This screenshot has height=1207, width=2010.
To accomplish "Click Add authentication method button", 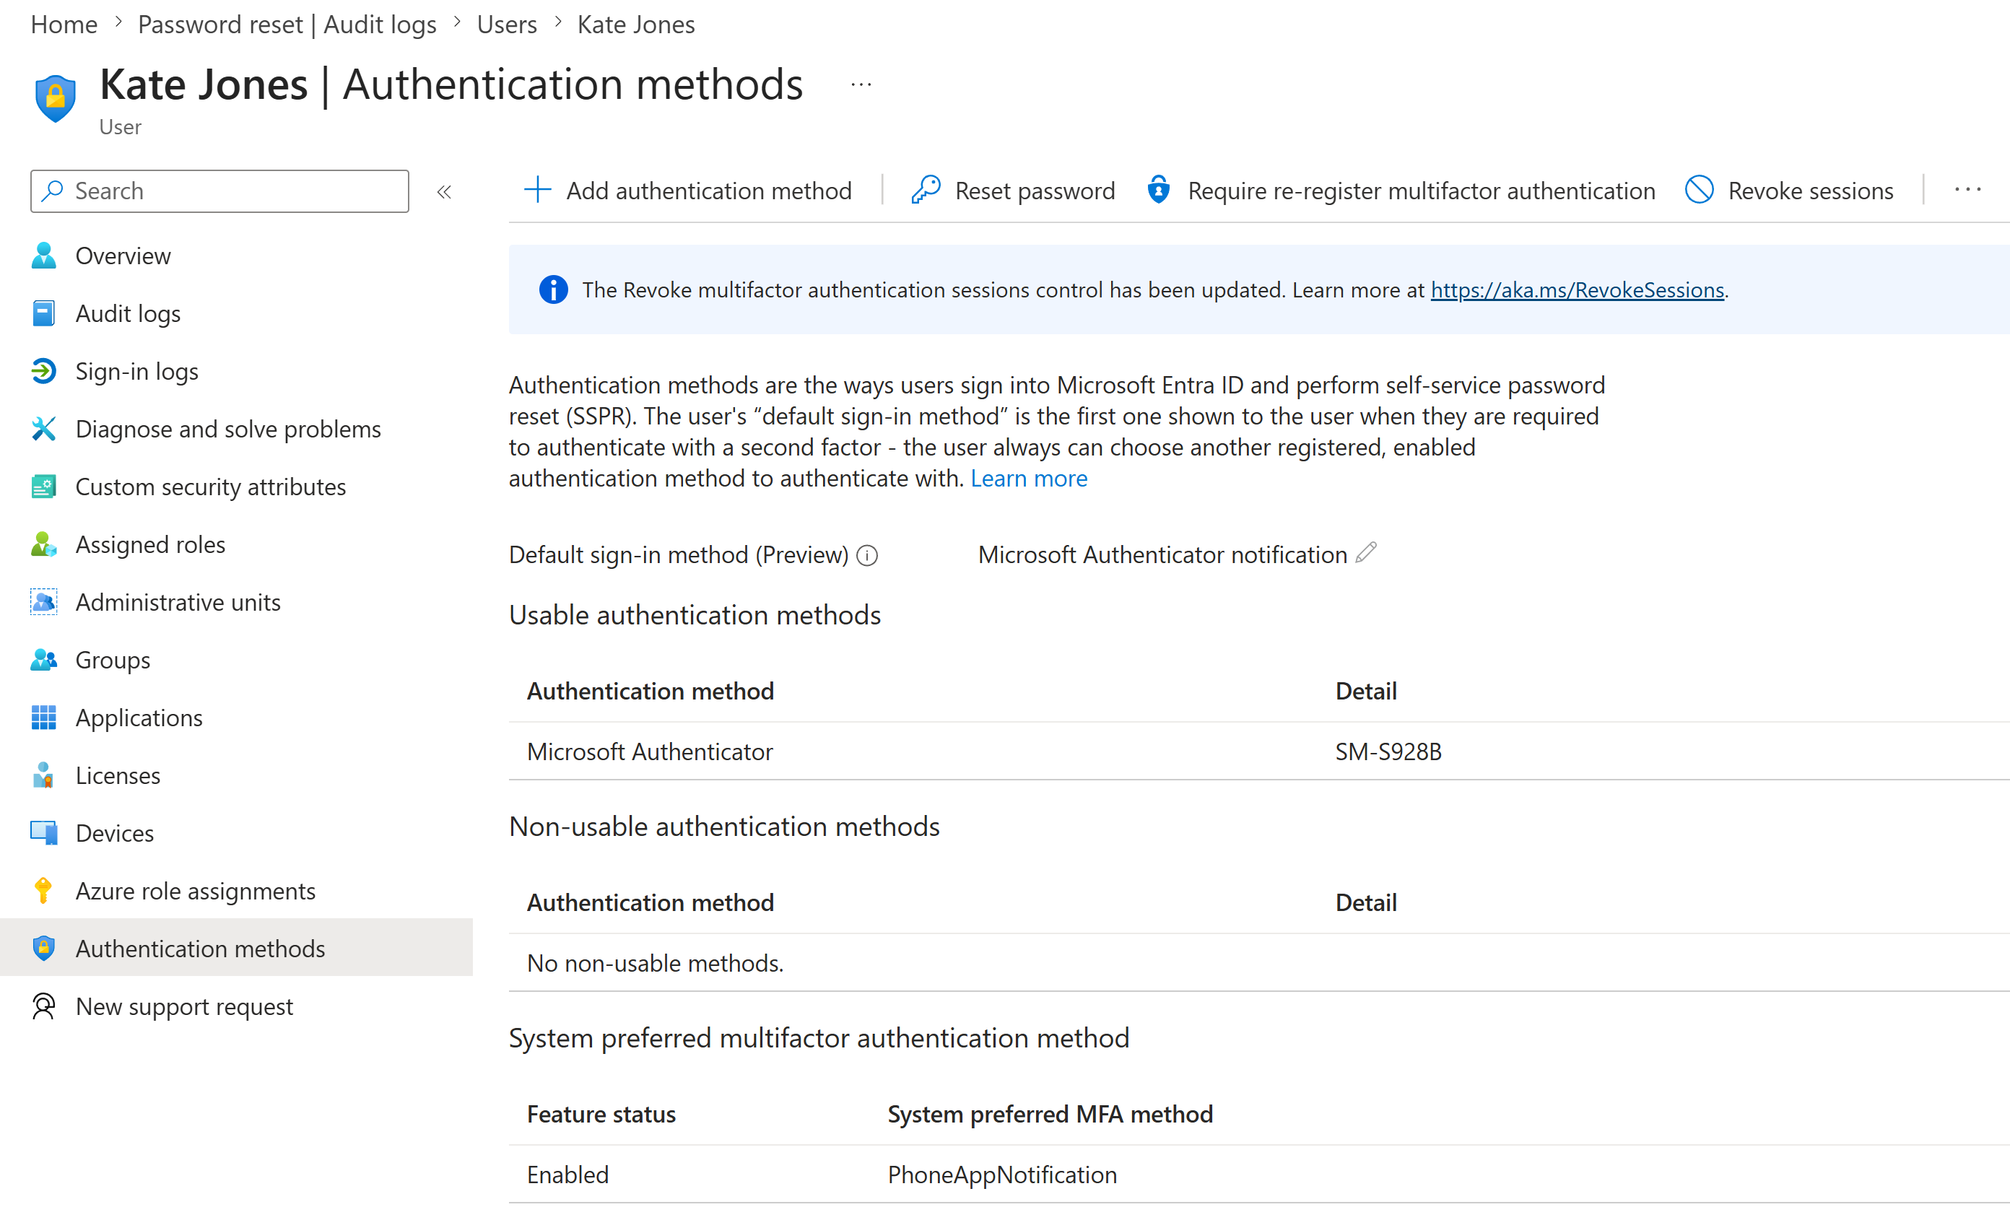I will coord(688,191).
